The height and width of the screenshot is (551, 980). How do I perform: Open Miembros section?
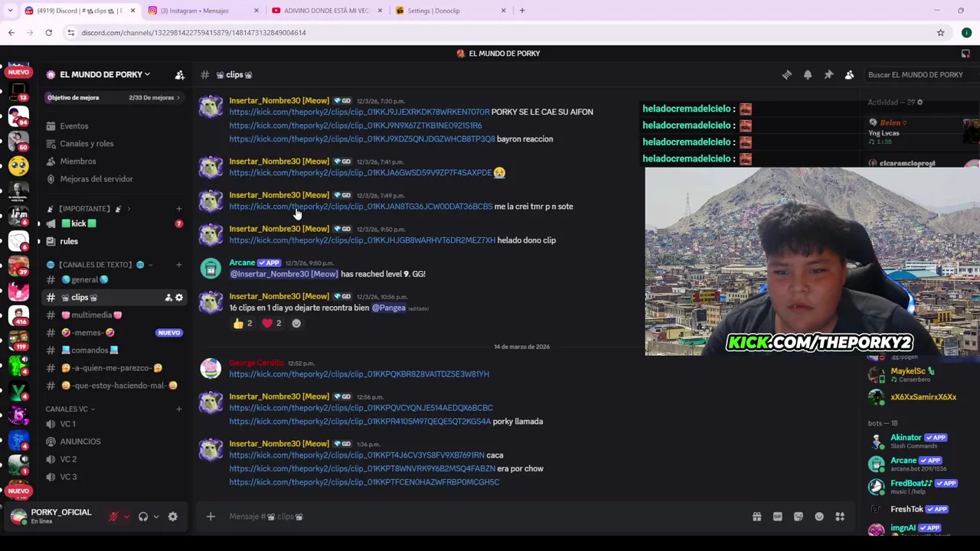pyautogui.click(x=115, y=161)
